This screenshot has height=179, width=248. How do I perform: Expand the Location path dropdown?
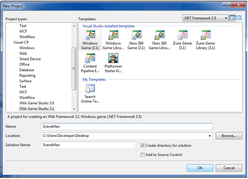(x=210, y=136)
